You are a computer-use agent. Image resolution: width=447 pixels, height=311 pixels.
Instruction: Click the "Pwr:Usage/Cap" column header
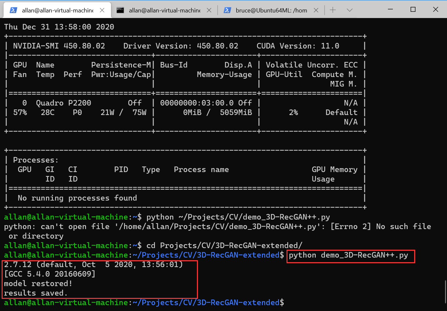(121, 74)
